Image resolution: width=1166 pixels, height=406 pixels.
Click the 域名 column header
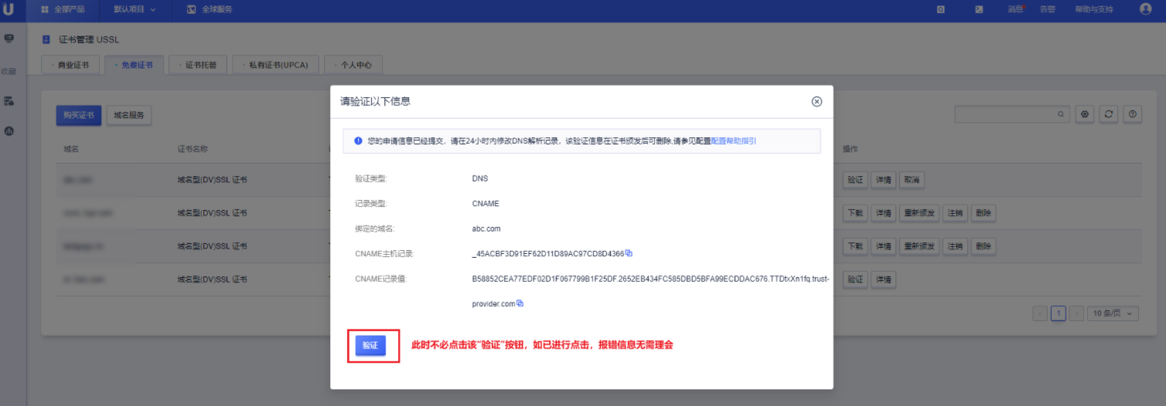pos(71,148)
